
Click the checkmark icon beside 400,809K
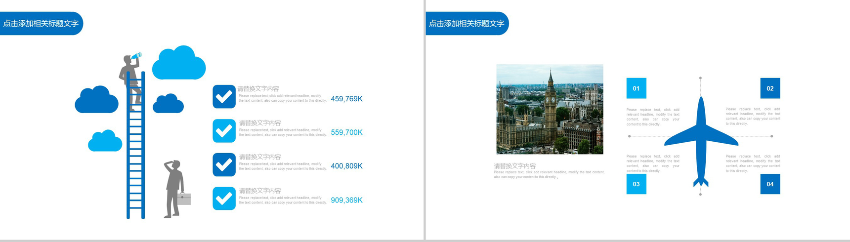coord(224,164)
